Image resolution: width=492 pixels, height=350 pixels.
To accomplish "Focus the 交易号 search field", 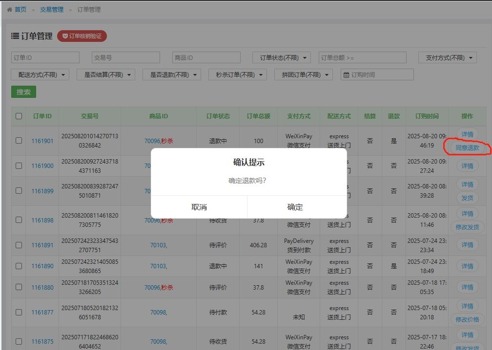I will click(x=126, y=57).
